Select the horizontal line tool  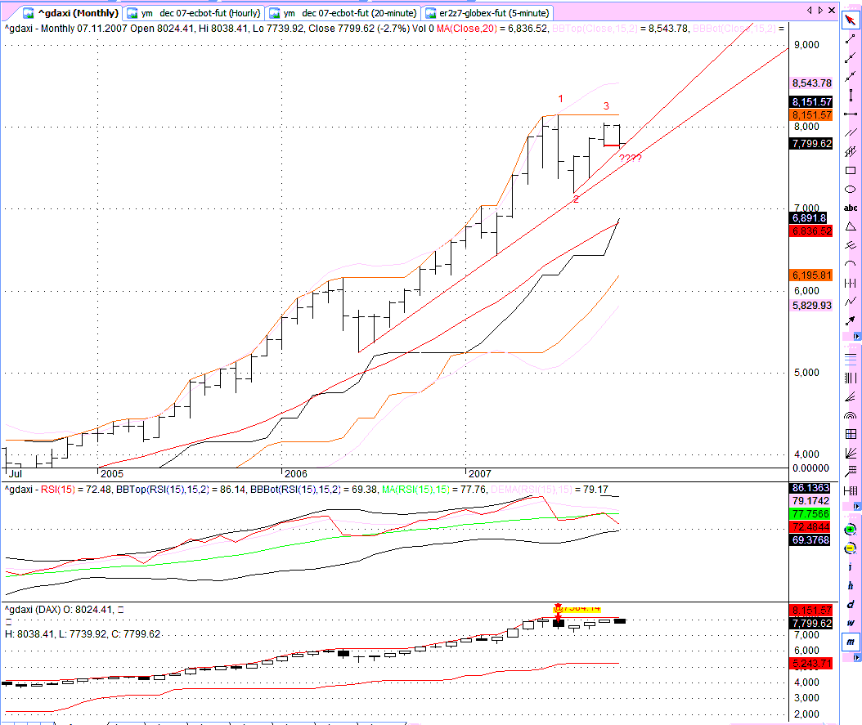point(851,114)
